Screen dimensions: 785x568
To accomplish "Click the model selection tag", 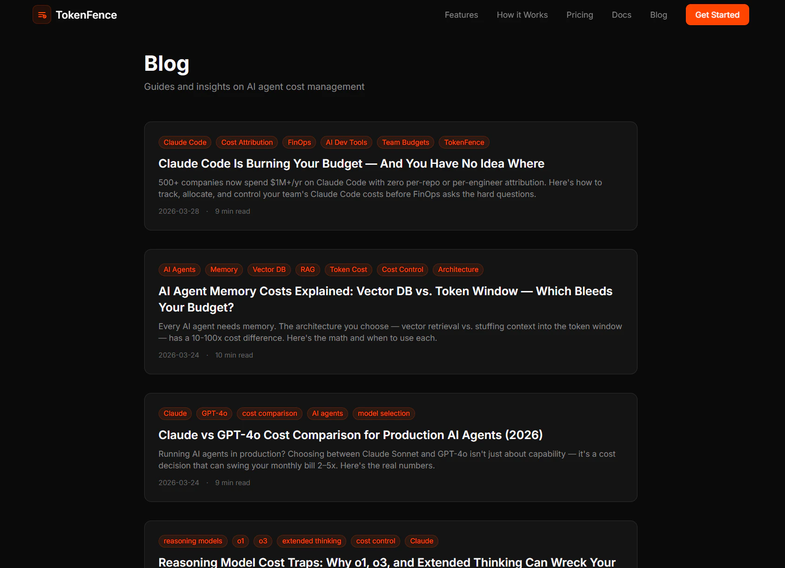I will pyautogui.click(x=384, y=413).
